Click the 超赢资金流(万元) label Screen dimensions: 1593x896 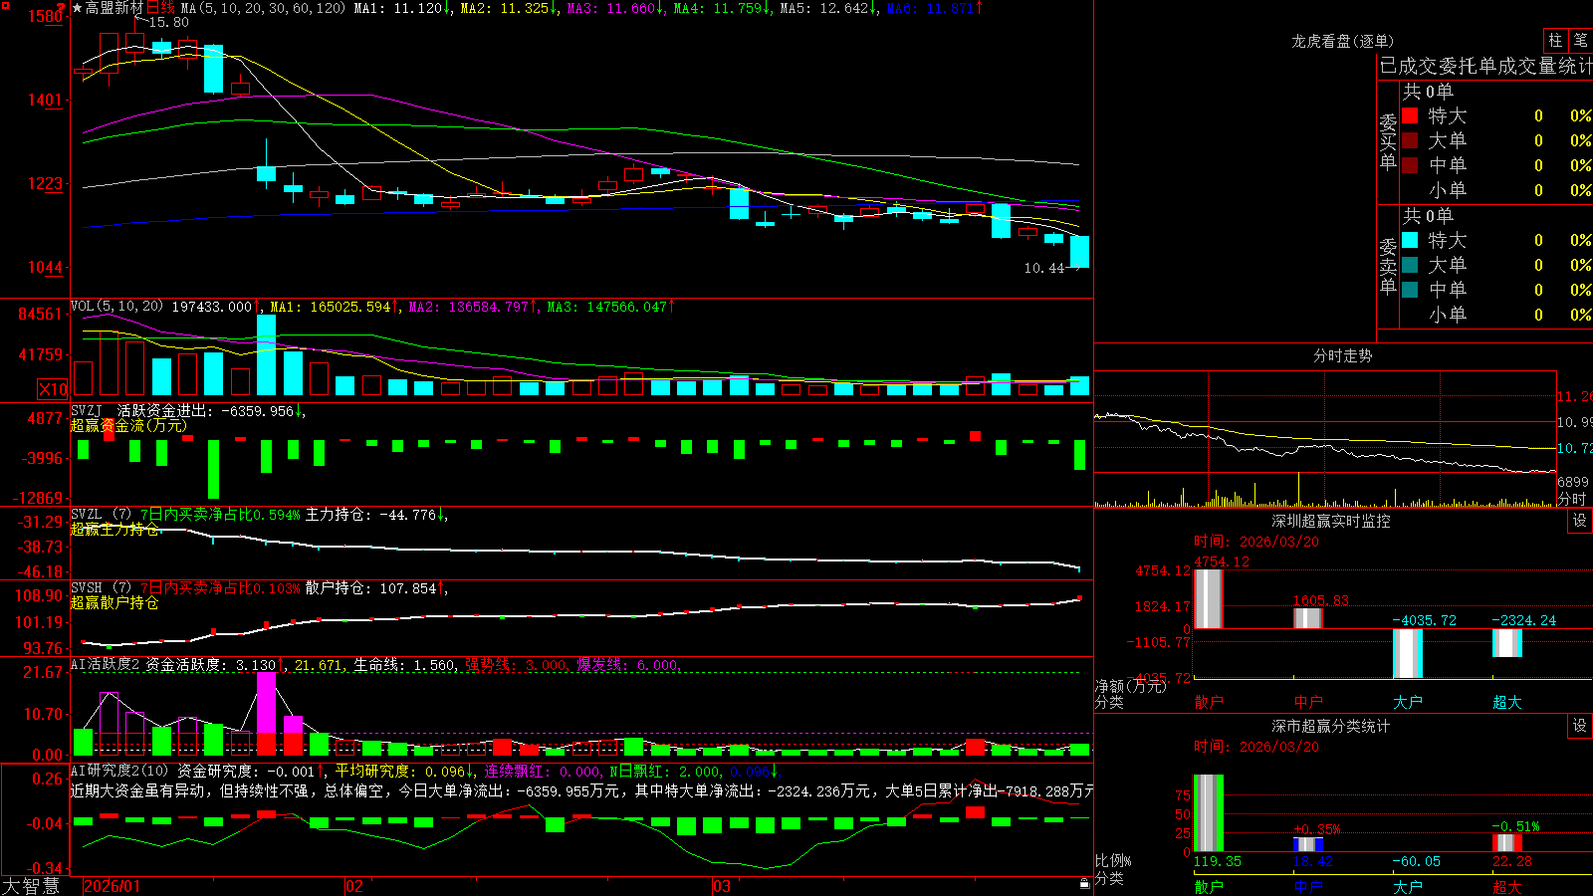coord(128,425)
